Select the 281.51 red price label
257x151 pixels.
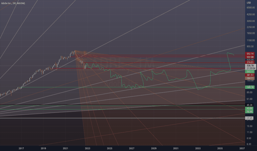click(250, 75)
